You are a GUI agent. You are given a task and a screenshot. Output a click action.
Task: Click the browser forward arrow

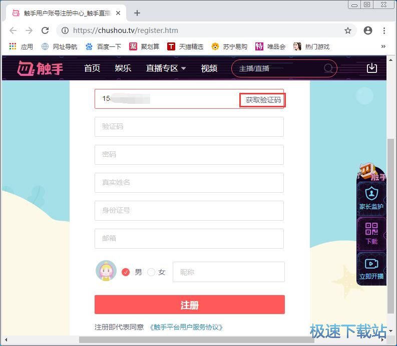click(x=29, y=30)
